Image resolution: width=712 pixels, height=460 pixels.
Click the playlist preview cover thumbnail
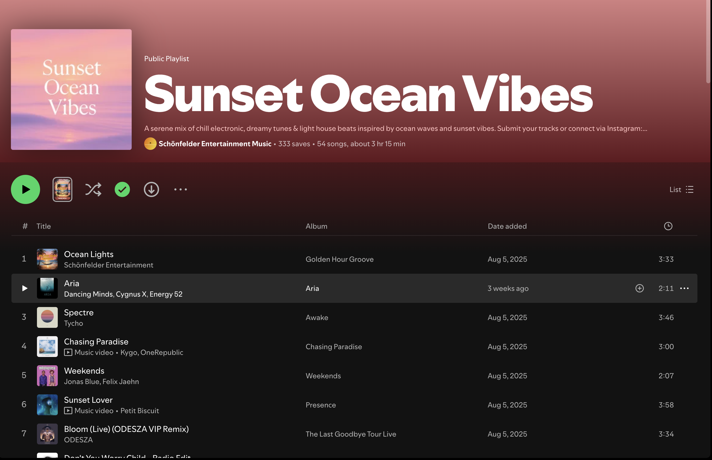pos(62,189)
